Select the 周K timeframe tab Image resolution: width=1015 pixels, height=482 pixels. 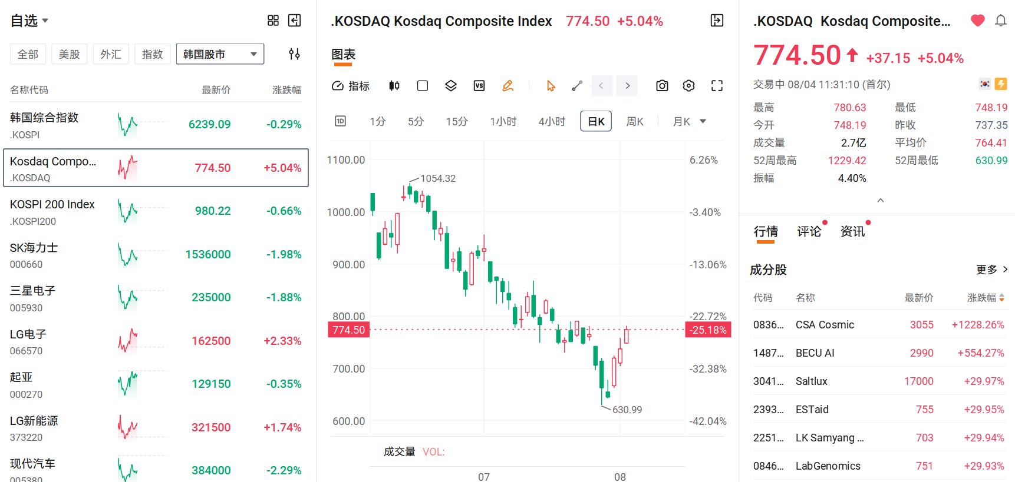pos(635,121)
